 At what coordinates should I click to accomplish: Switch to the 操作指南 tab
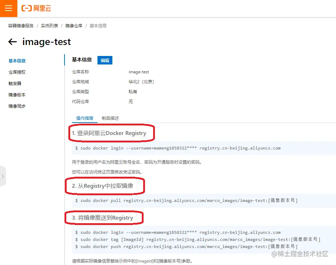[x=85, y=118]
